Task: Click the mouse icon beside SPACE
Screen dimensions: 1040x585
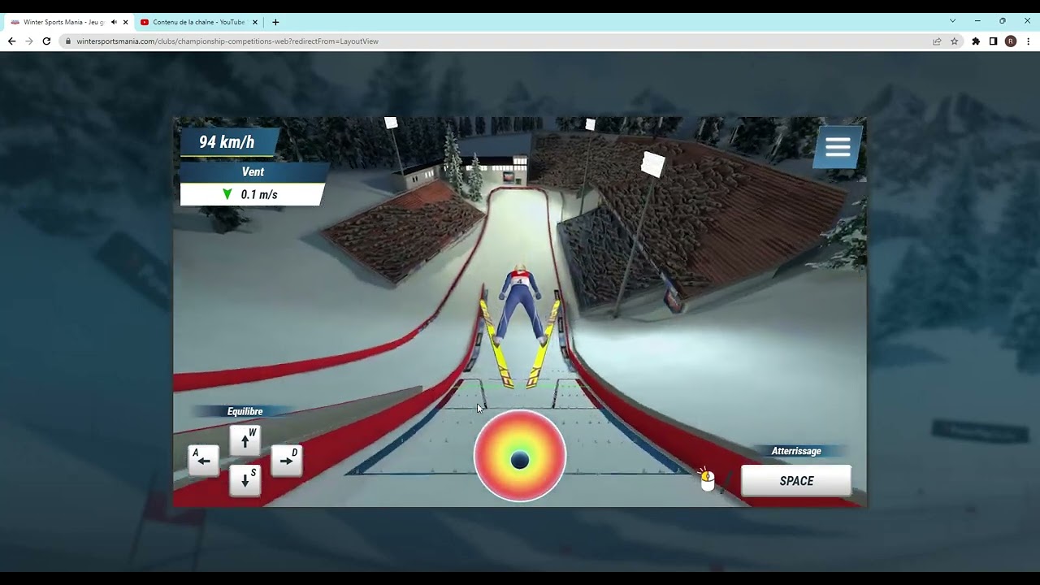Action: [708, 481]
